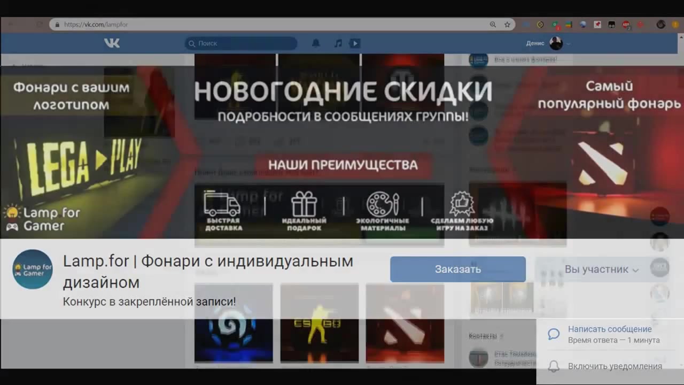Image resolution: width=684 pixels, height=385 pixels.
Task: Click the bell icon beside Включить уведомления
Action: [x=554, y=366]
